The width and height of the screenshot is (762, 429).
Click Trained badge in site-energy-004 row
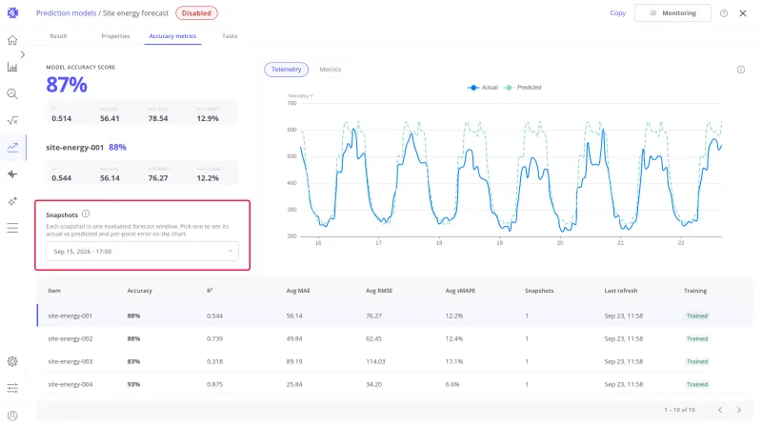(697, 384)
